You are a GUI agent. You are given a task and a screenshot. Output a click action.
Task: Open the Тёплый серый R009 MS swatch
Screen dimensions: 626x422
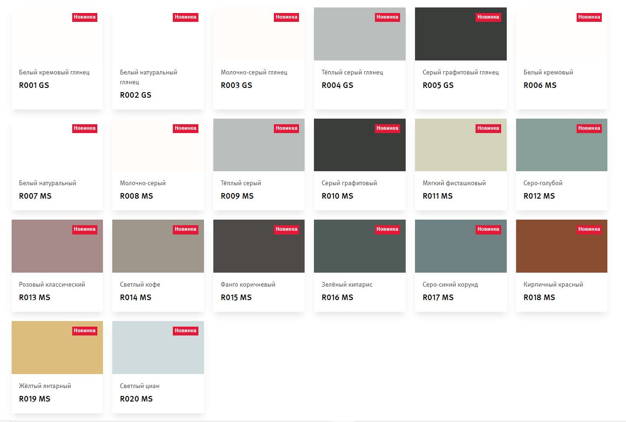(259, 145)
